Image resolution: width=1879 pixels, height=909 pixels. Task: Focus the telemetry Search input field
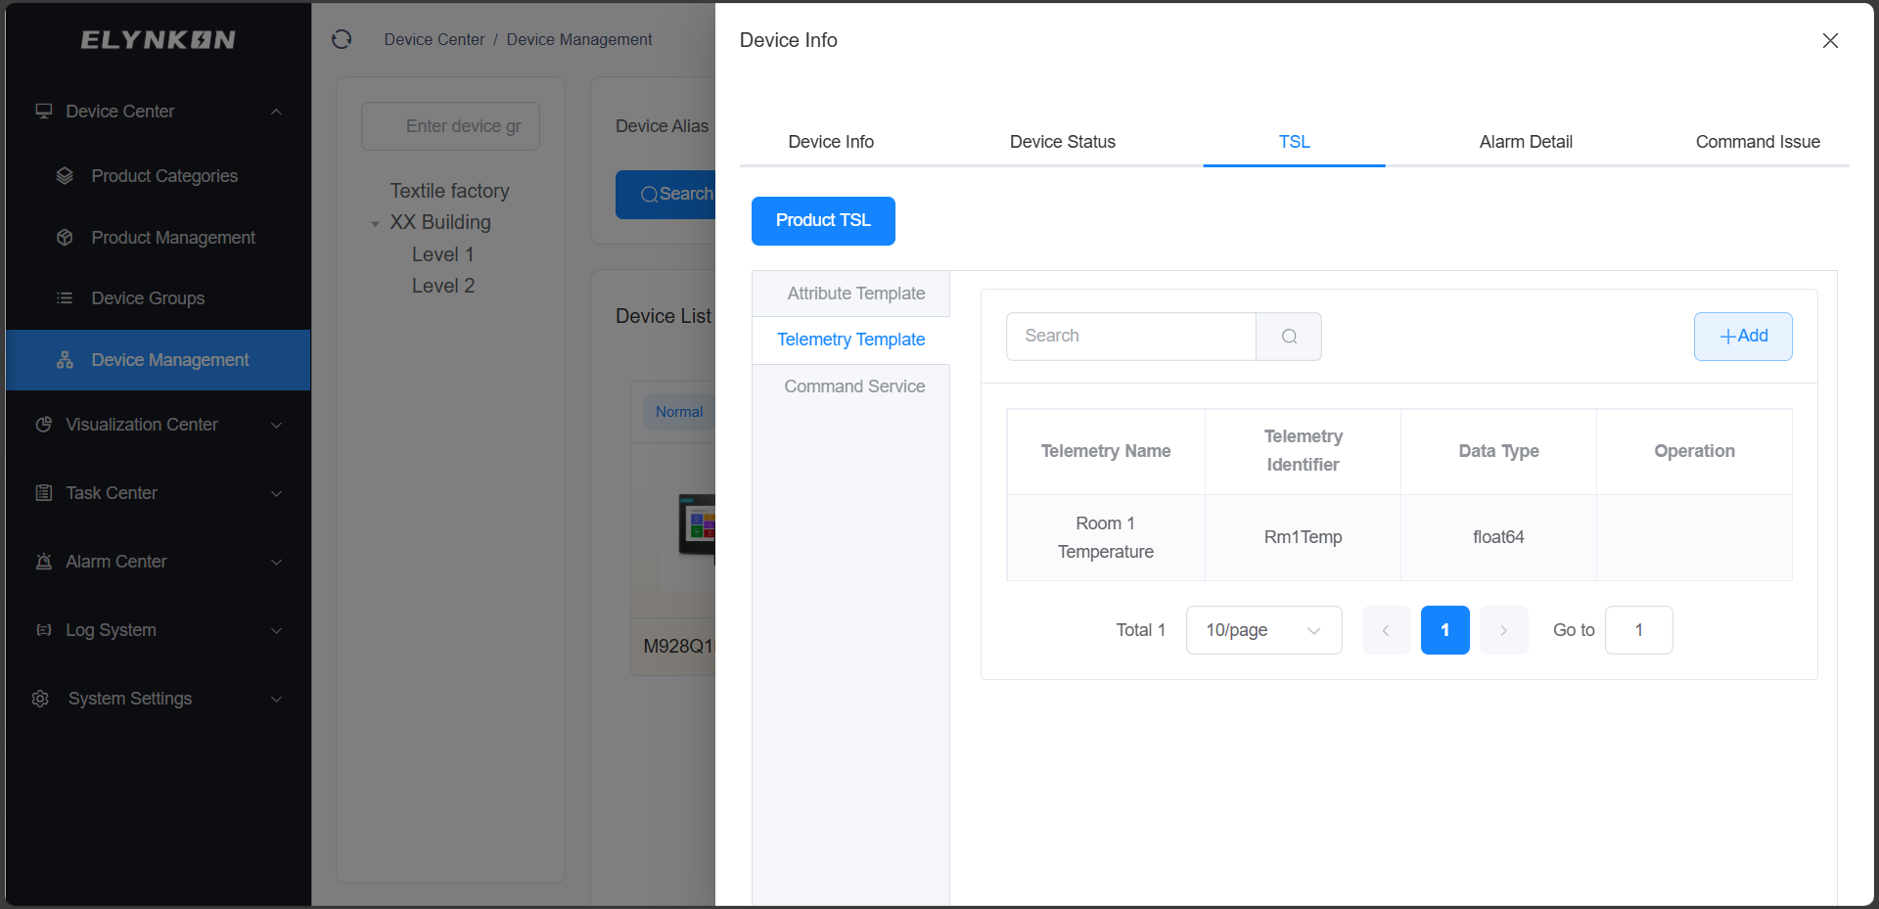point(1131,337)
